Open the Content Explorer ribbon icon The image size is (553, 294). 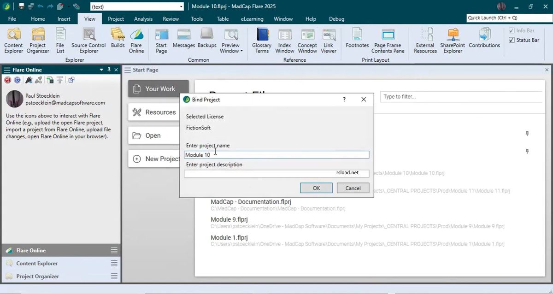13,40
